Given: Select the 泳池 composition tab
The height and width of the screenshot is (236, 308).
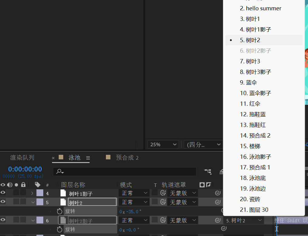Looking at the screenshot, I should click(74, 158).
